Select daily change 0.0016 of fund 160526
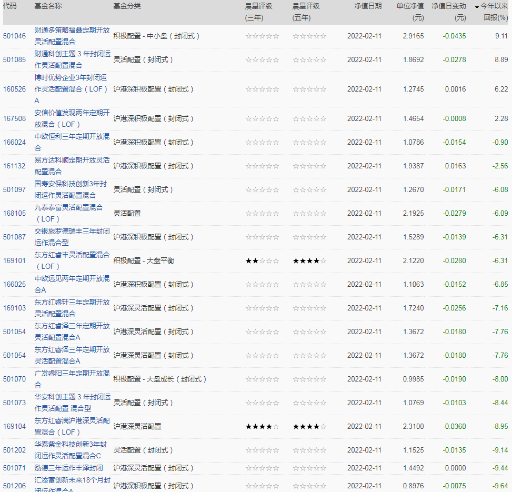 click(x=456, y=89)
